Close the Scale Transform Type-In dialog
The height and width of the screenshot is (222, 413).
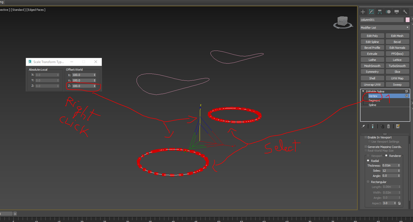[95, 62]
